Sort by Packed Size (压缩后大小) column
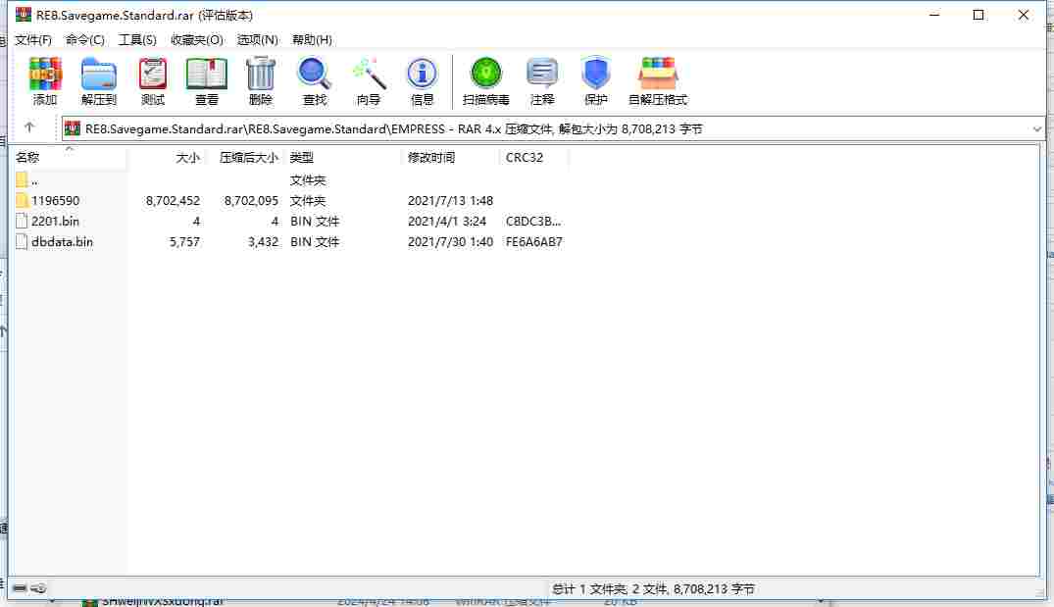Viewport: 1054px width, 607px height. tap(243, 157)
